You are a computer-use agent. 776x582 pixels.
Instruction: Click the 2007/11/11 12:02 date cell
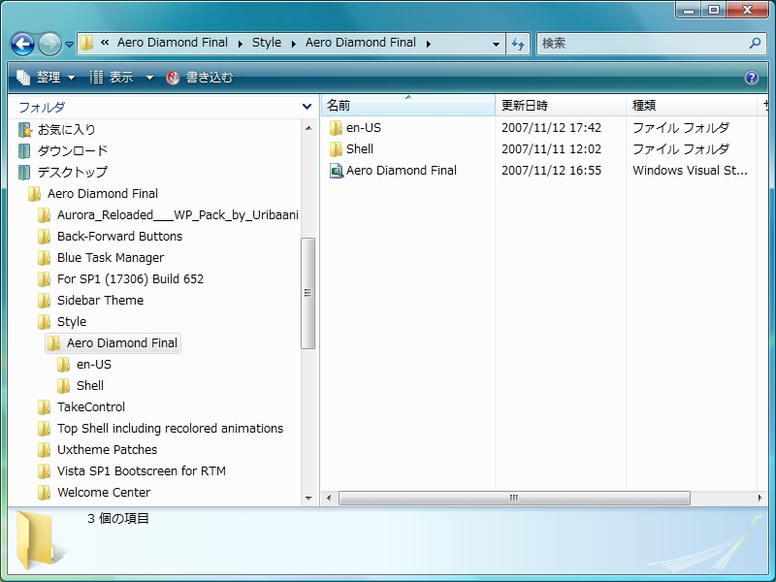tap(551, 149)
